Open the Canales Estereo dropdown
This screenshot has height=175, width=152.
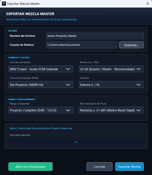tap(111, 85)
